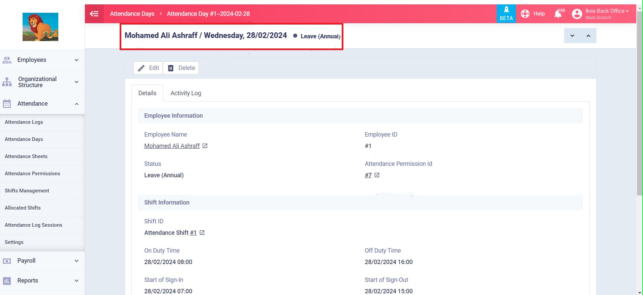
Task: Open Attendance Sheets in sidebar
Action: click(26, 156)
